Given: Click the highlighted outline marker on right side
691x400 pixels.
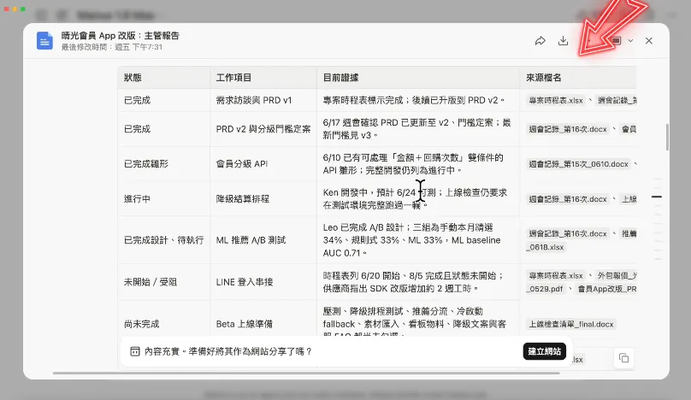Looking at the screenshot, I should coord(657,197).
